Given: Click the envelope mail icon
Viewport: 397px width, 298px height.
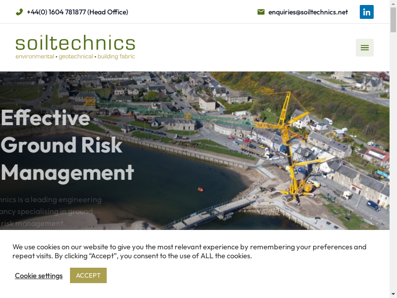Looking at the screenshot, I should tap(261, 12).
